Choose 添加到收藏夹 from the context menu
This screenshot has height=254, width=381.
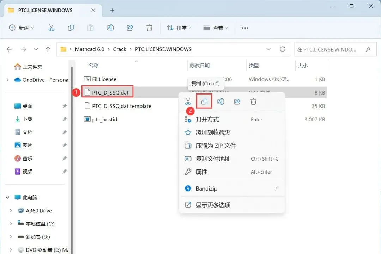pyautogui.click(x=232, y=133)
